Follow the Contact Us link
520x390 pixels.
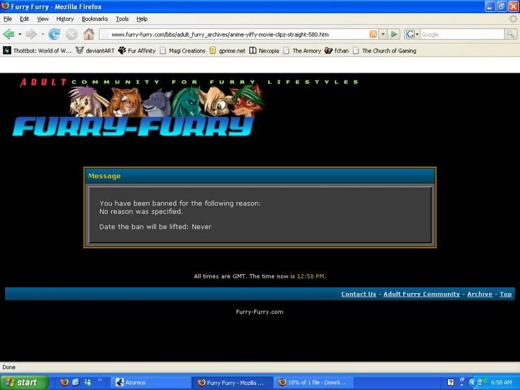tap(359, 294)
